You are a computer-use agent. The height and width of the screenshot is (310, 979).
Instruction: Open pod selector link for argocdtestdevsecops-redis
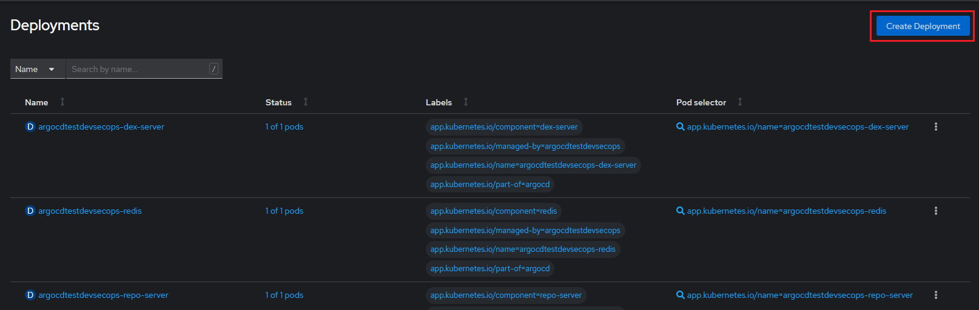786,211
